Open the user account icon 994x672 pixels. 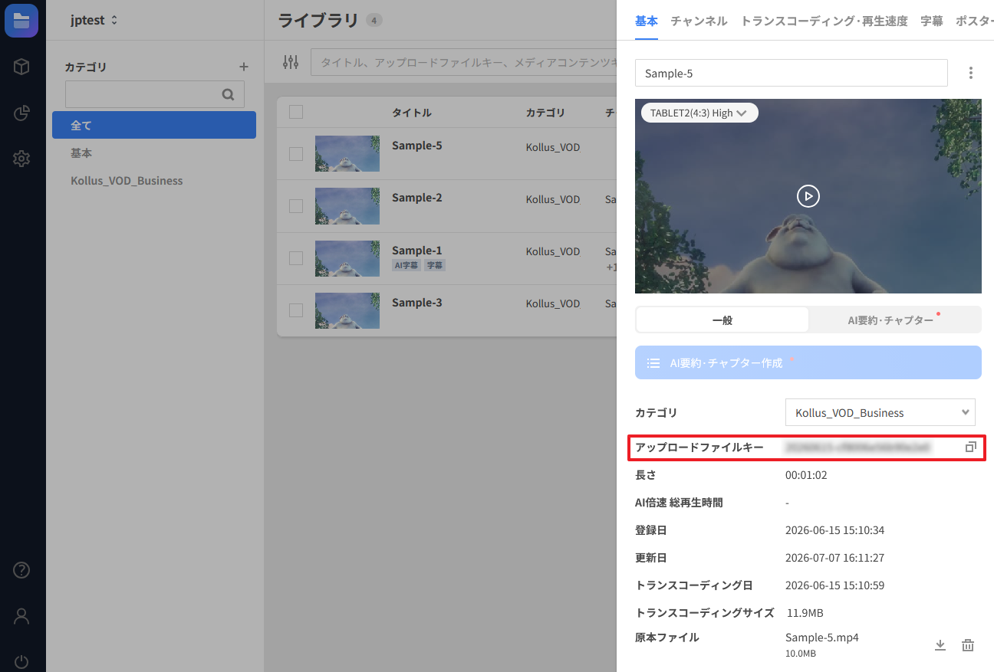click(21, 616)
